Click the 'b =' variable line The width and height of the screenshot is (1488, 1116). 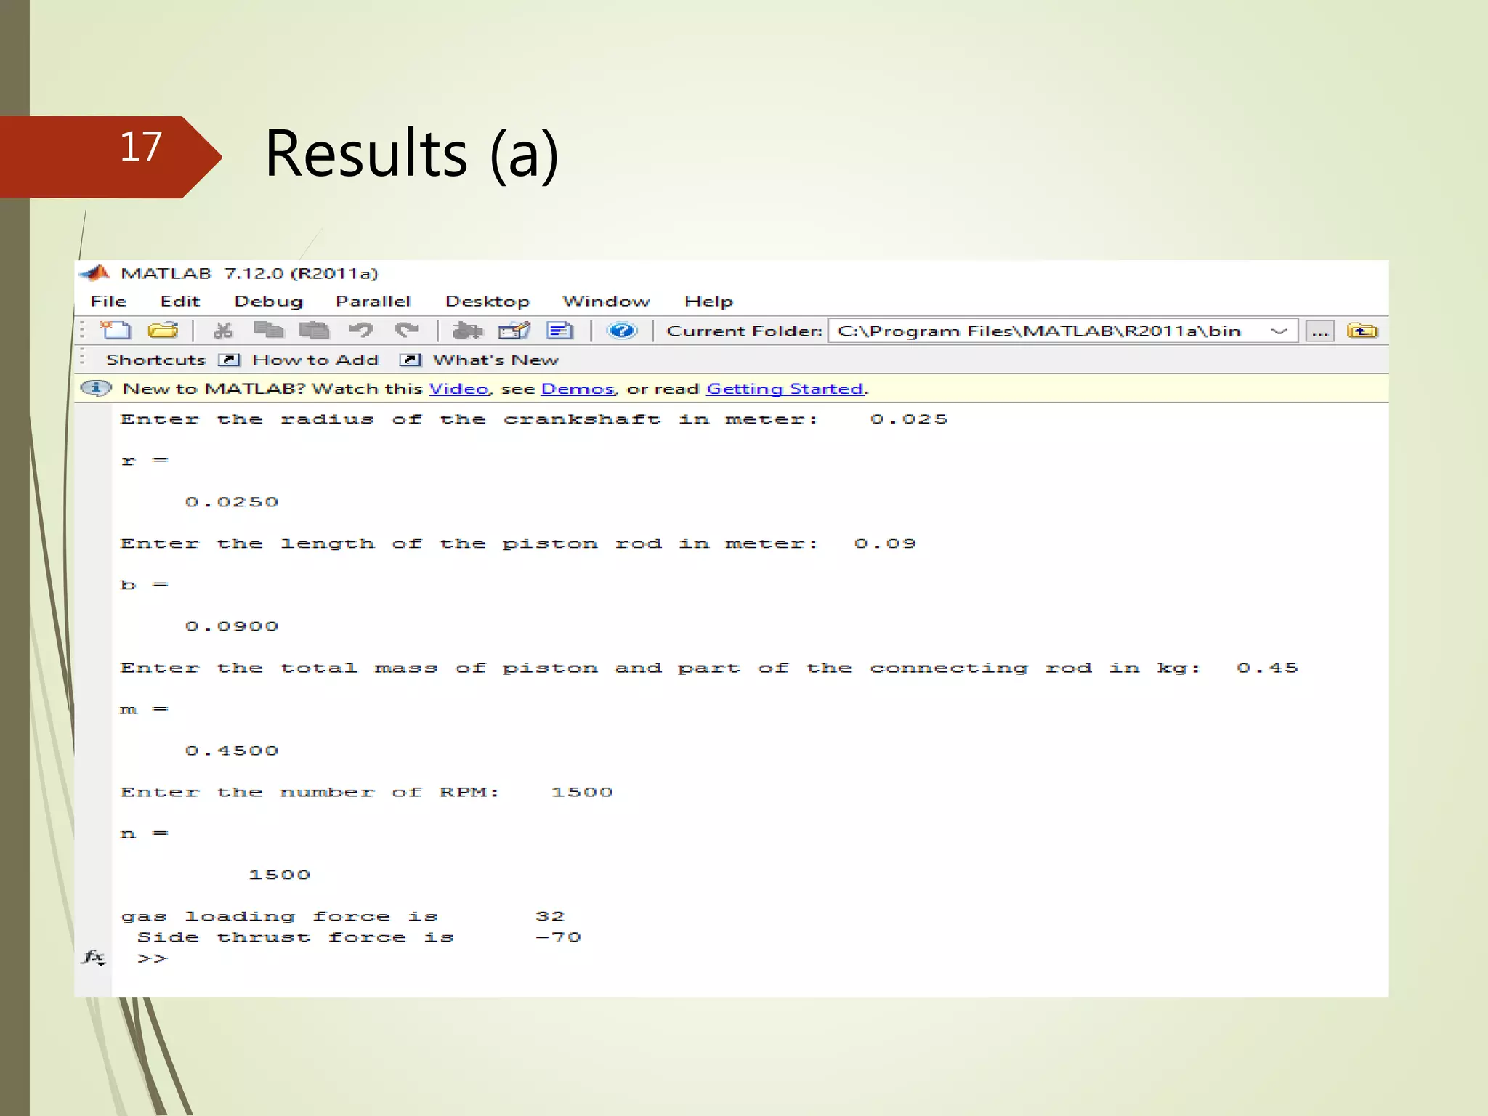(144, 585)
